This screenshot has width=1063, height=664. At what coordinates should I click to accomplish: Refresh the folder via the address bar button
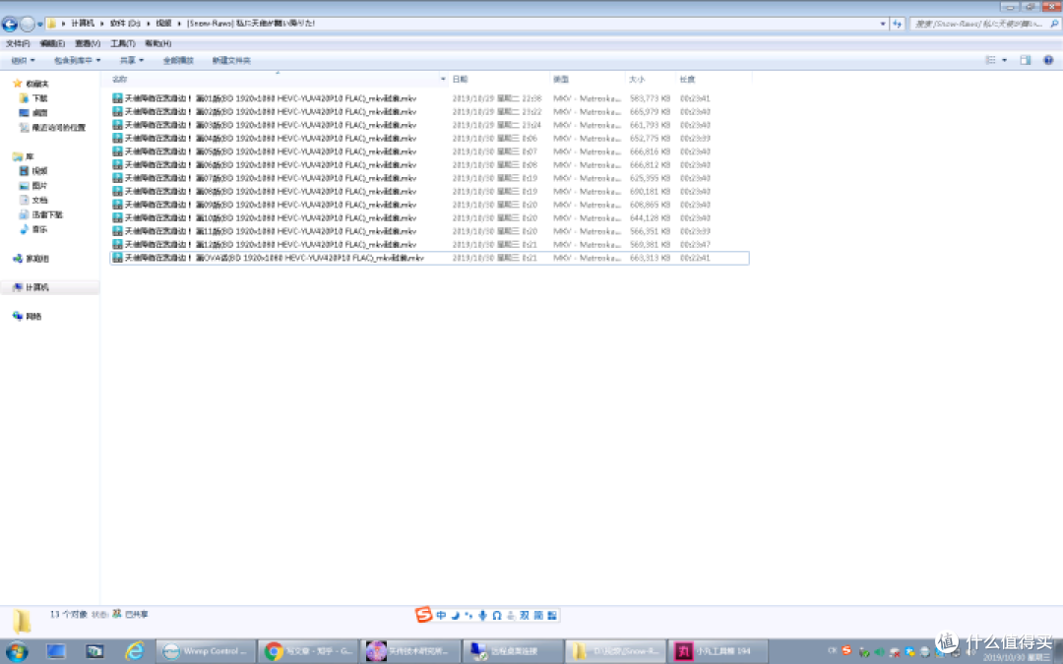tap(898, 24)
